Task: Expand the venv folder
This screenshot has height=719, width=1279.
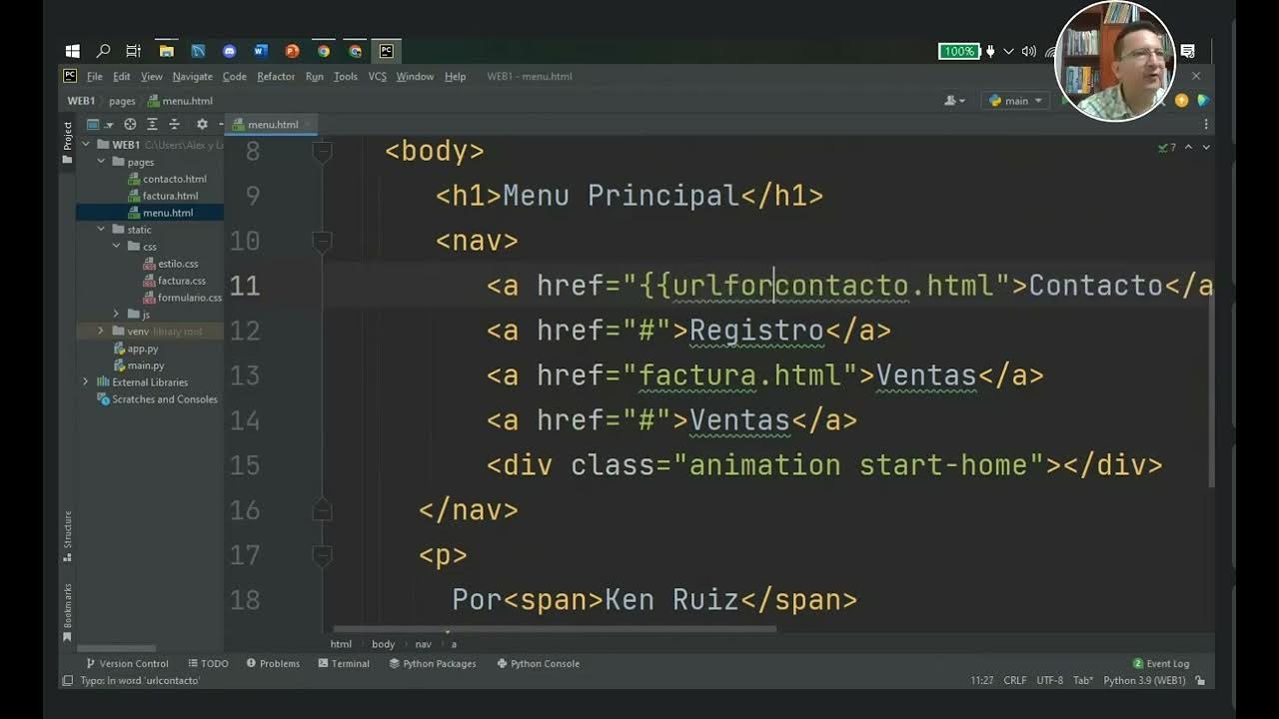Action: (101, 332)
